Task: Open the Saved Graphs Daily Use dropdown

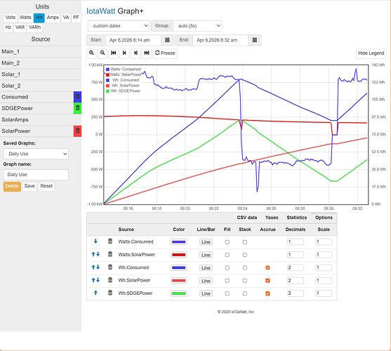Action: (x=36, y=154)
